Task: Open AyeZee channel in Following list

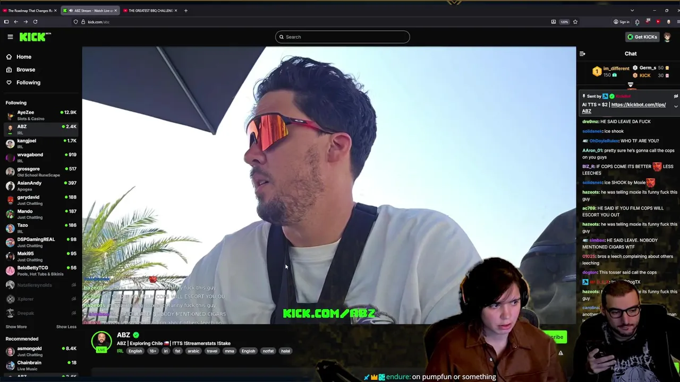Action: point(41,115)
